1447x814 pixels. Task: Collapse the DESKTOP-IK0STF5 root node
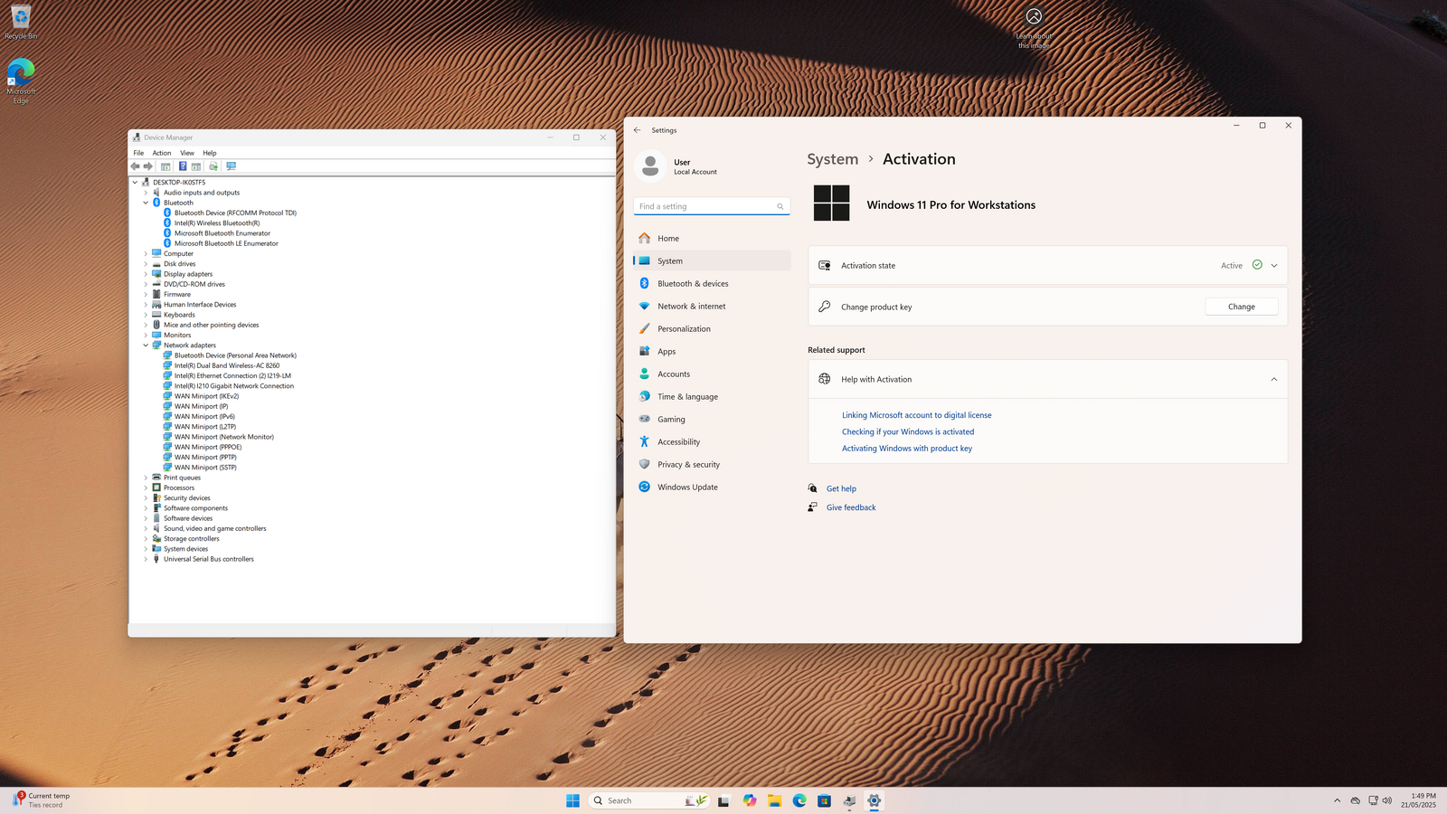click(136, 182)
